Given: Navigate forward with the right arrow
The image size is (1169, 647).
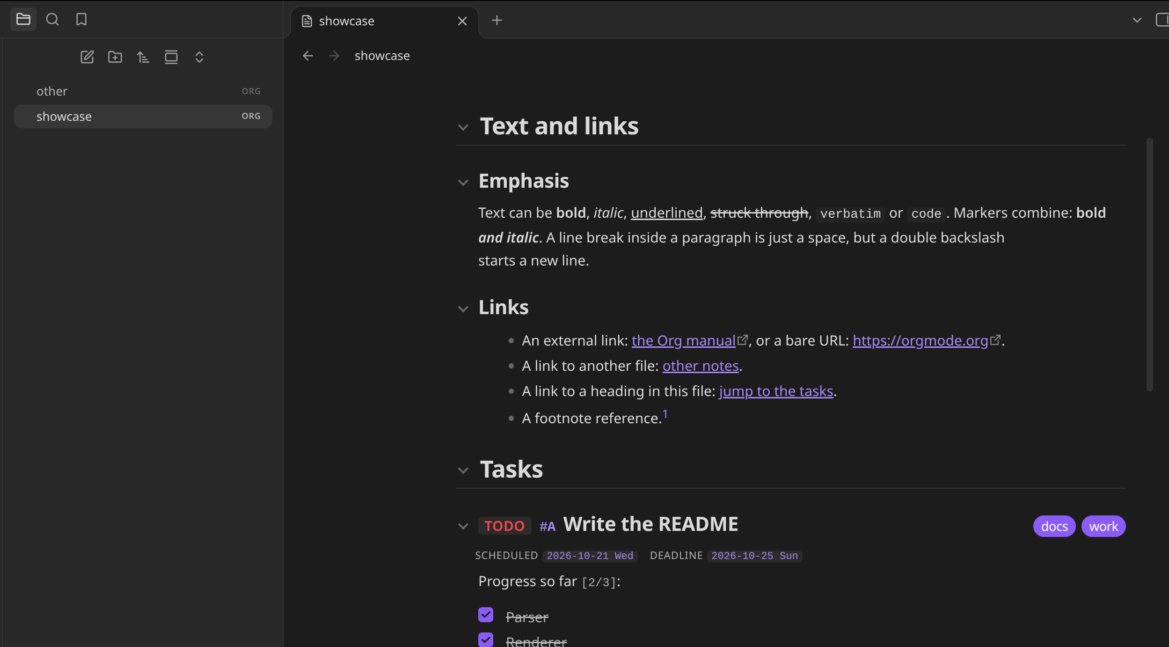Looking at the screenshot, I should coord(334,56).
